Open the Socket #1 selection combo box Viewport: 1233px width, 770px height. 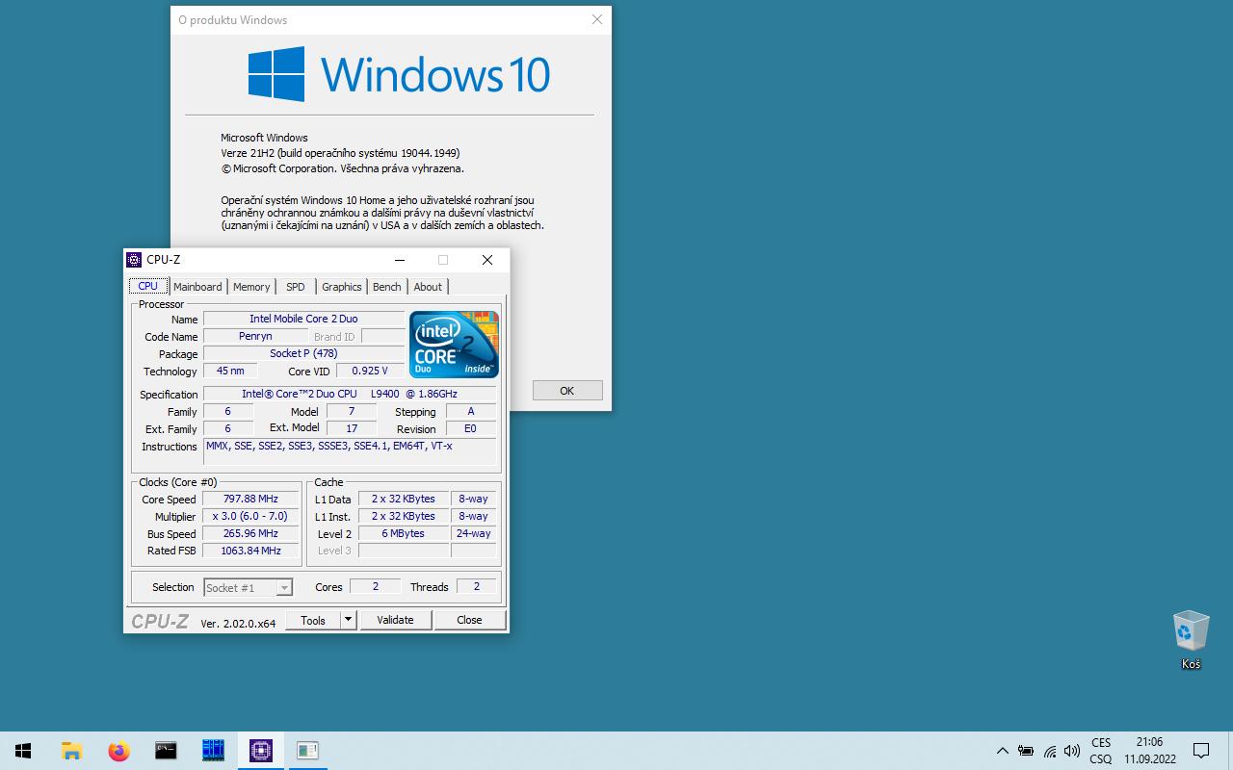click(x=248, y=587)
